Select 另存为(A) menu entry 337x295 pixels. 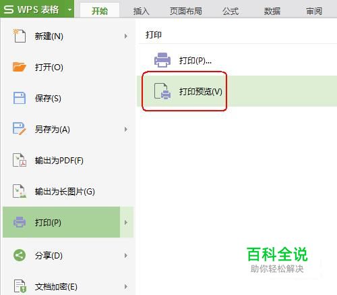[x=68, y=129]
